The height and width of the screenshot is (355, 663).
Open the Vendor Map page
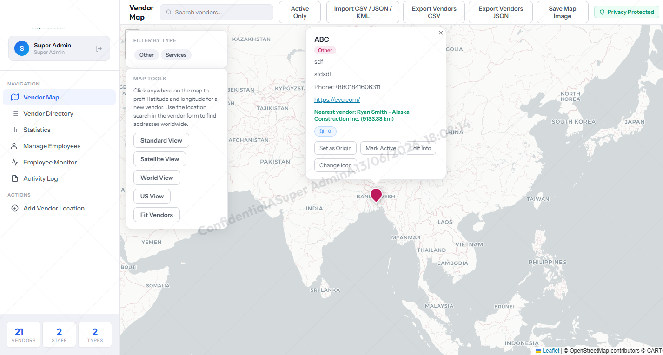click(60, 97)
